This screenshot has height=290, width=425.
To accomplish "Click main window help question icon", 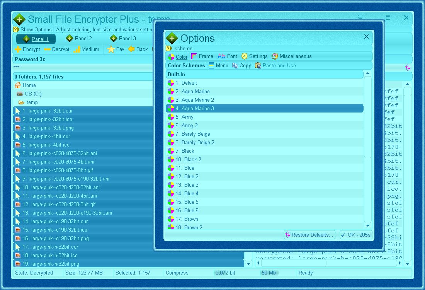I will point(16,29).
